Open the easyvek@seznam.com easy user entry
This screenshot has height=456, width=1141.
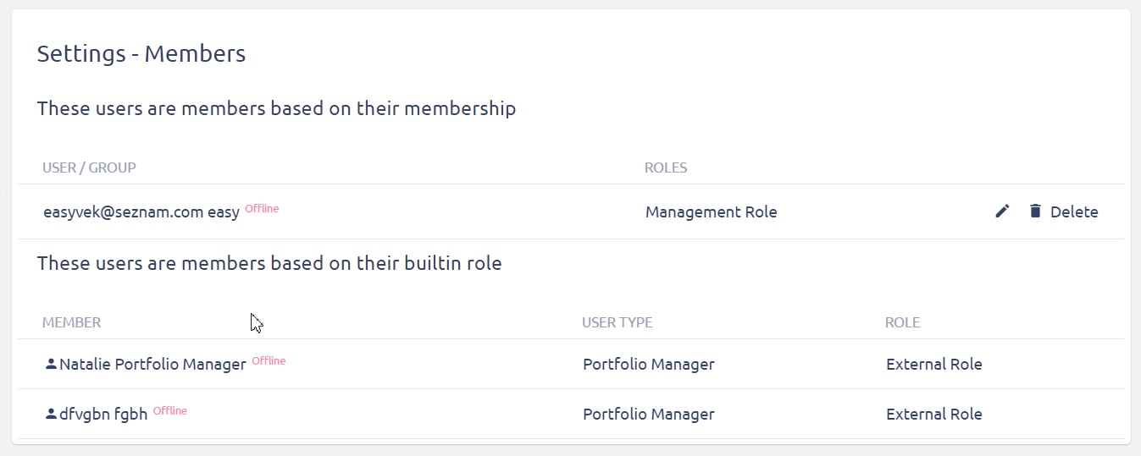pyautogui.click(x=141, y=212)
